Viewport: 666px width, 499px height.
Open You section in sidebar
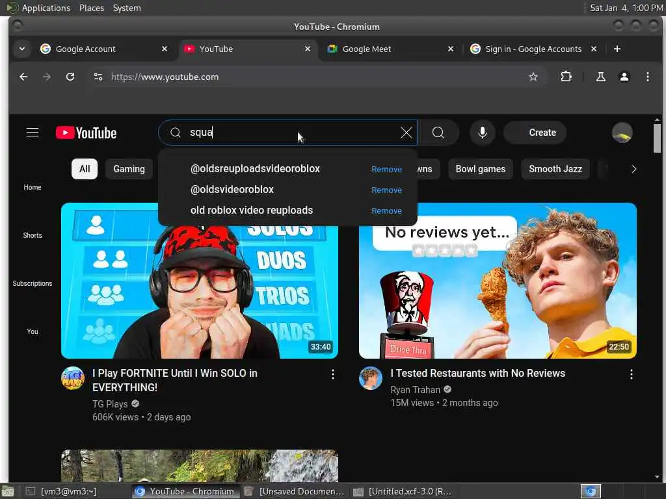(x=33, y=331)
